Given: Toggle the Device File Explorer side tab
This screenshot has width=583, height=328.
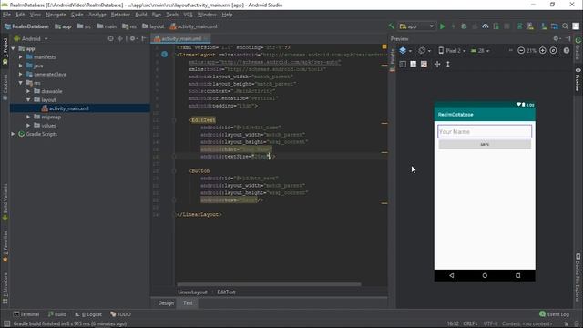Looking at the screenshot, I should pyautogui.click(x=578, y=277).
